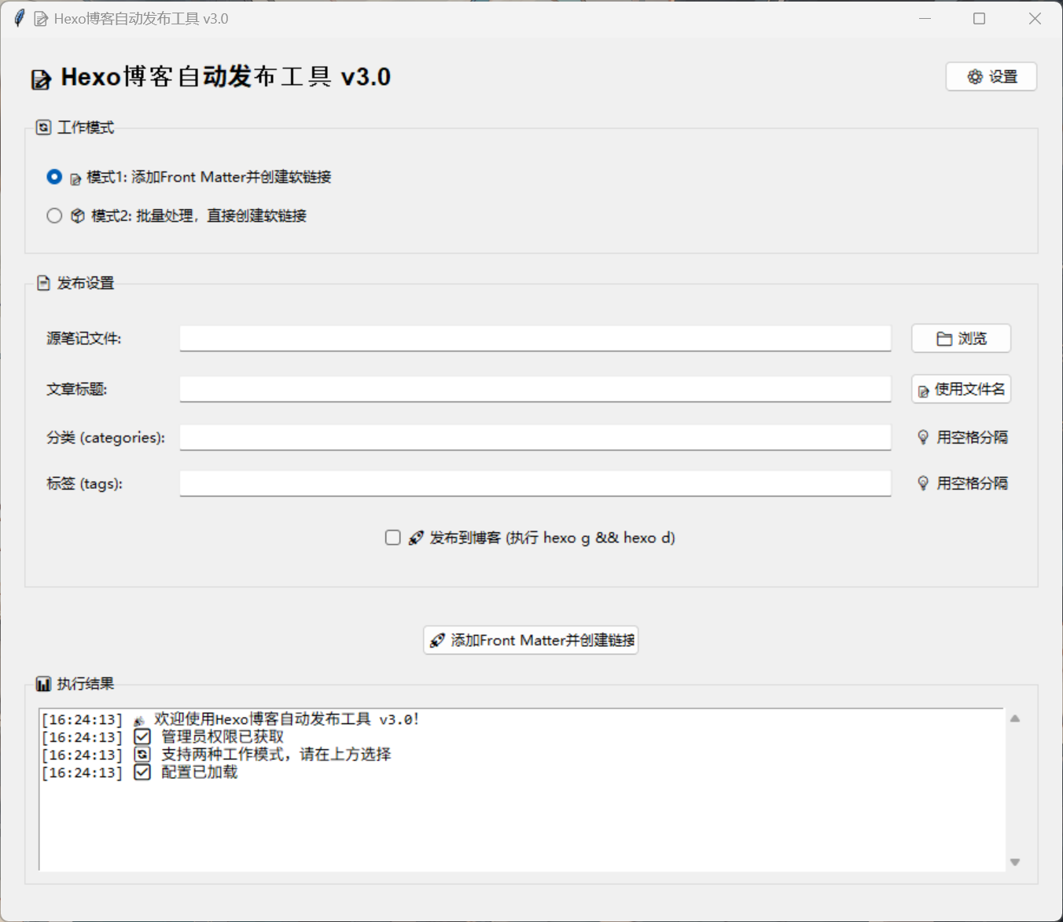Click the lightbulb hint icon beside tags
Image resolution: width=1063 pixels, height=922 pixels.
[x=923, y=483]
